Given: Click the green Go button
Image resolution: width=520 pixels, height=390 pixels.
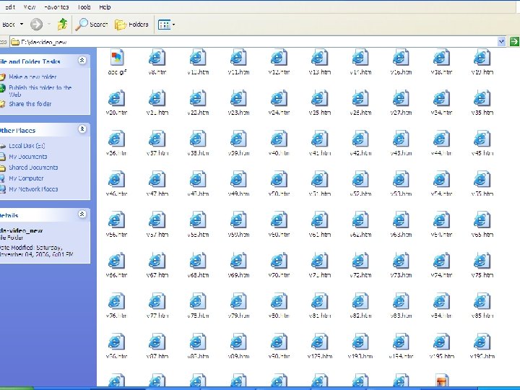Looking at the screenshot, I should coord(514,41).
